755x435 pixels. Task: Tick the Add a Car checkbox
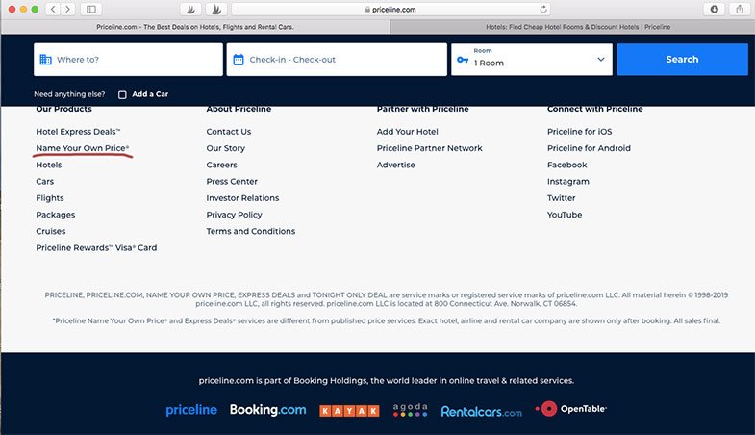click(122, 95)
